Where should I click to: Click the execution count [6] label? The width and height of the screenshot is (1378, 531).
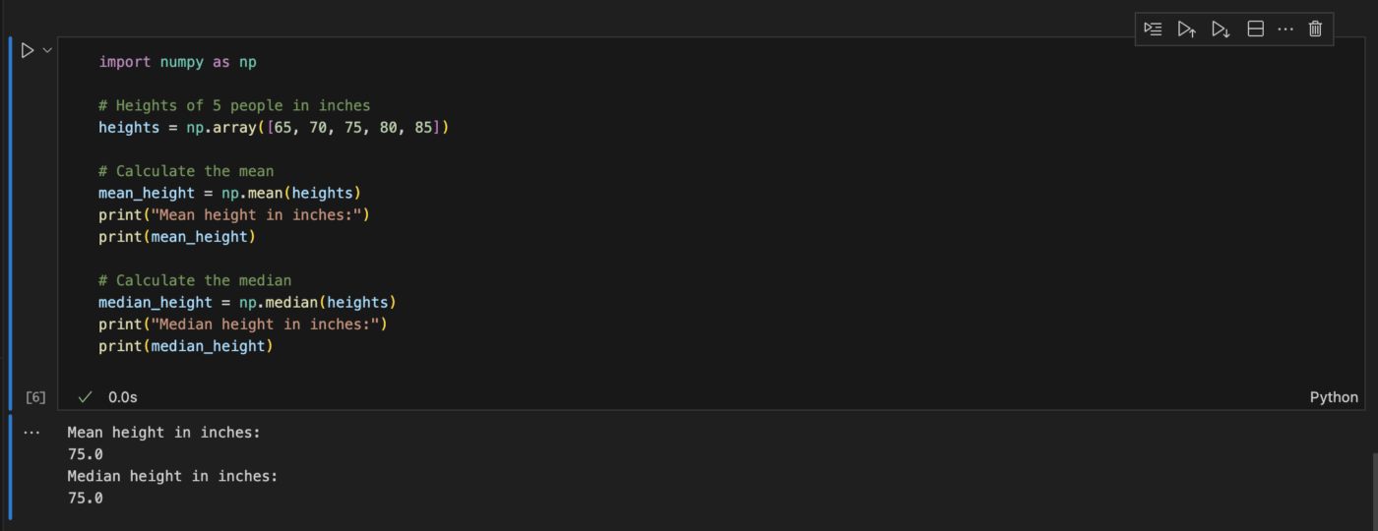pyautogui.click(x=35, y=397)
